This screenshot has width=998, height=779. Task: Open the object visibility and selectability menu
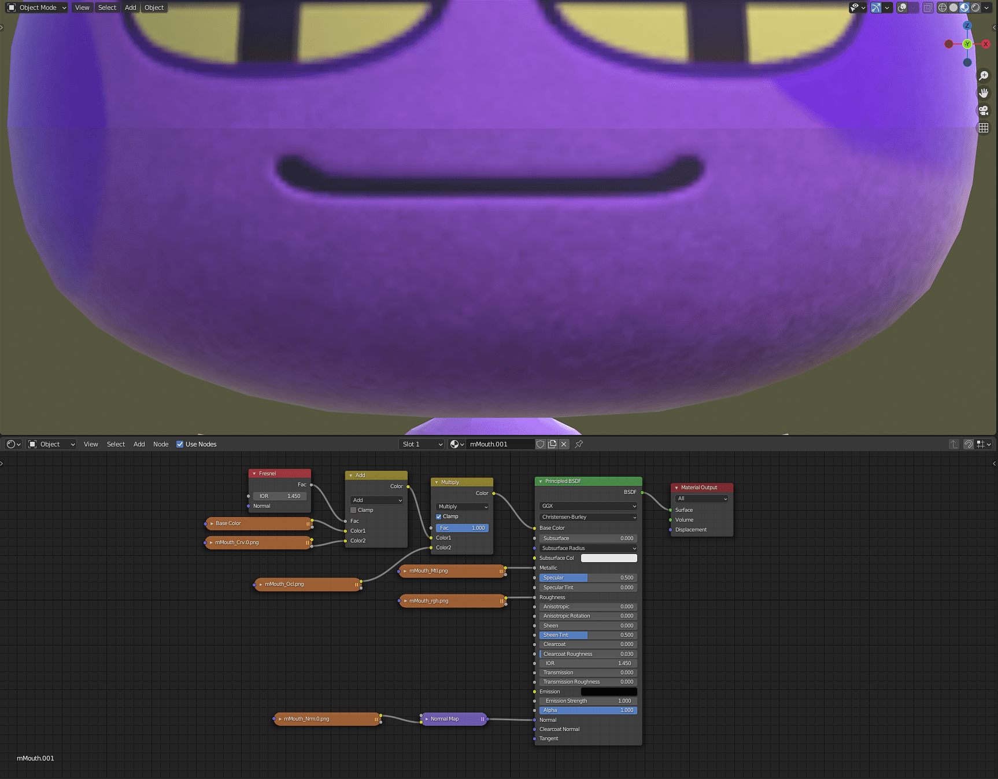point(858,8)
